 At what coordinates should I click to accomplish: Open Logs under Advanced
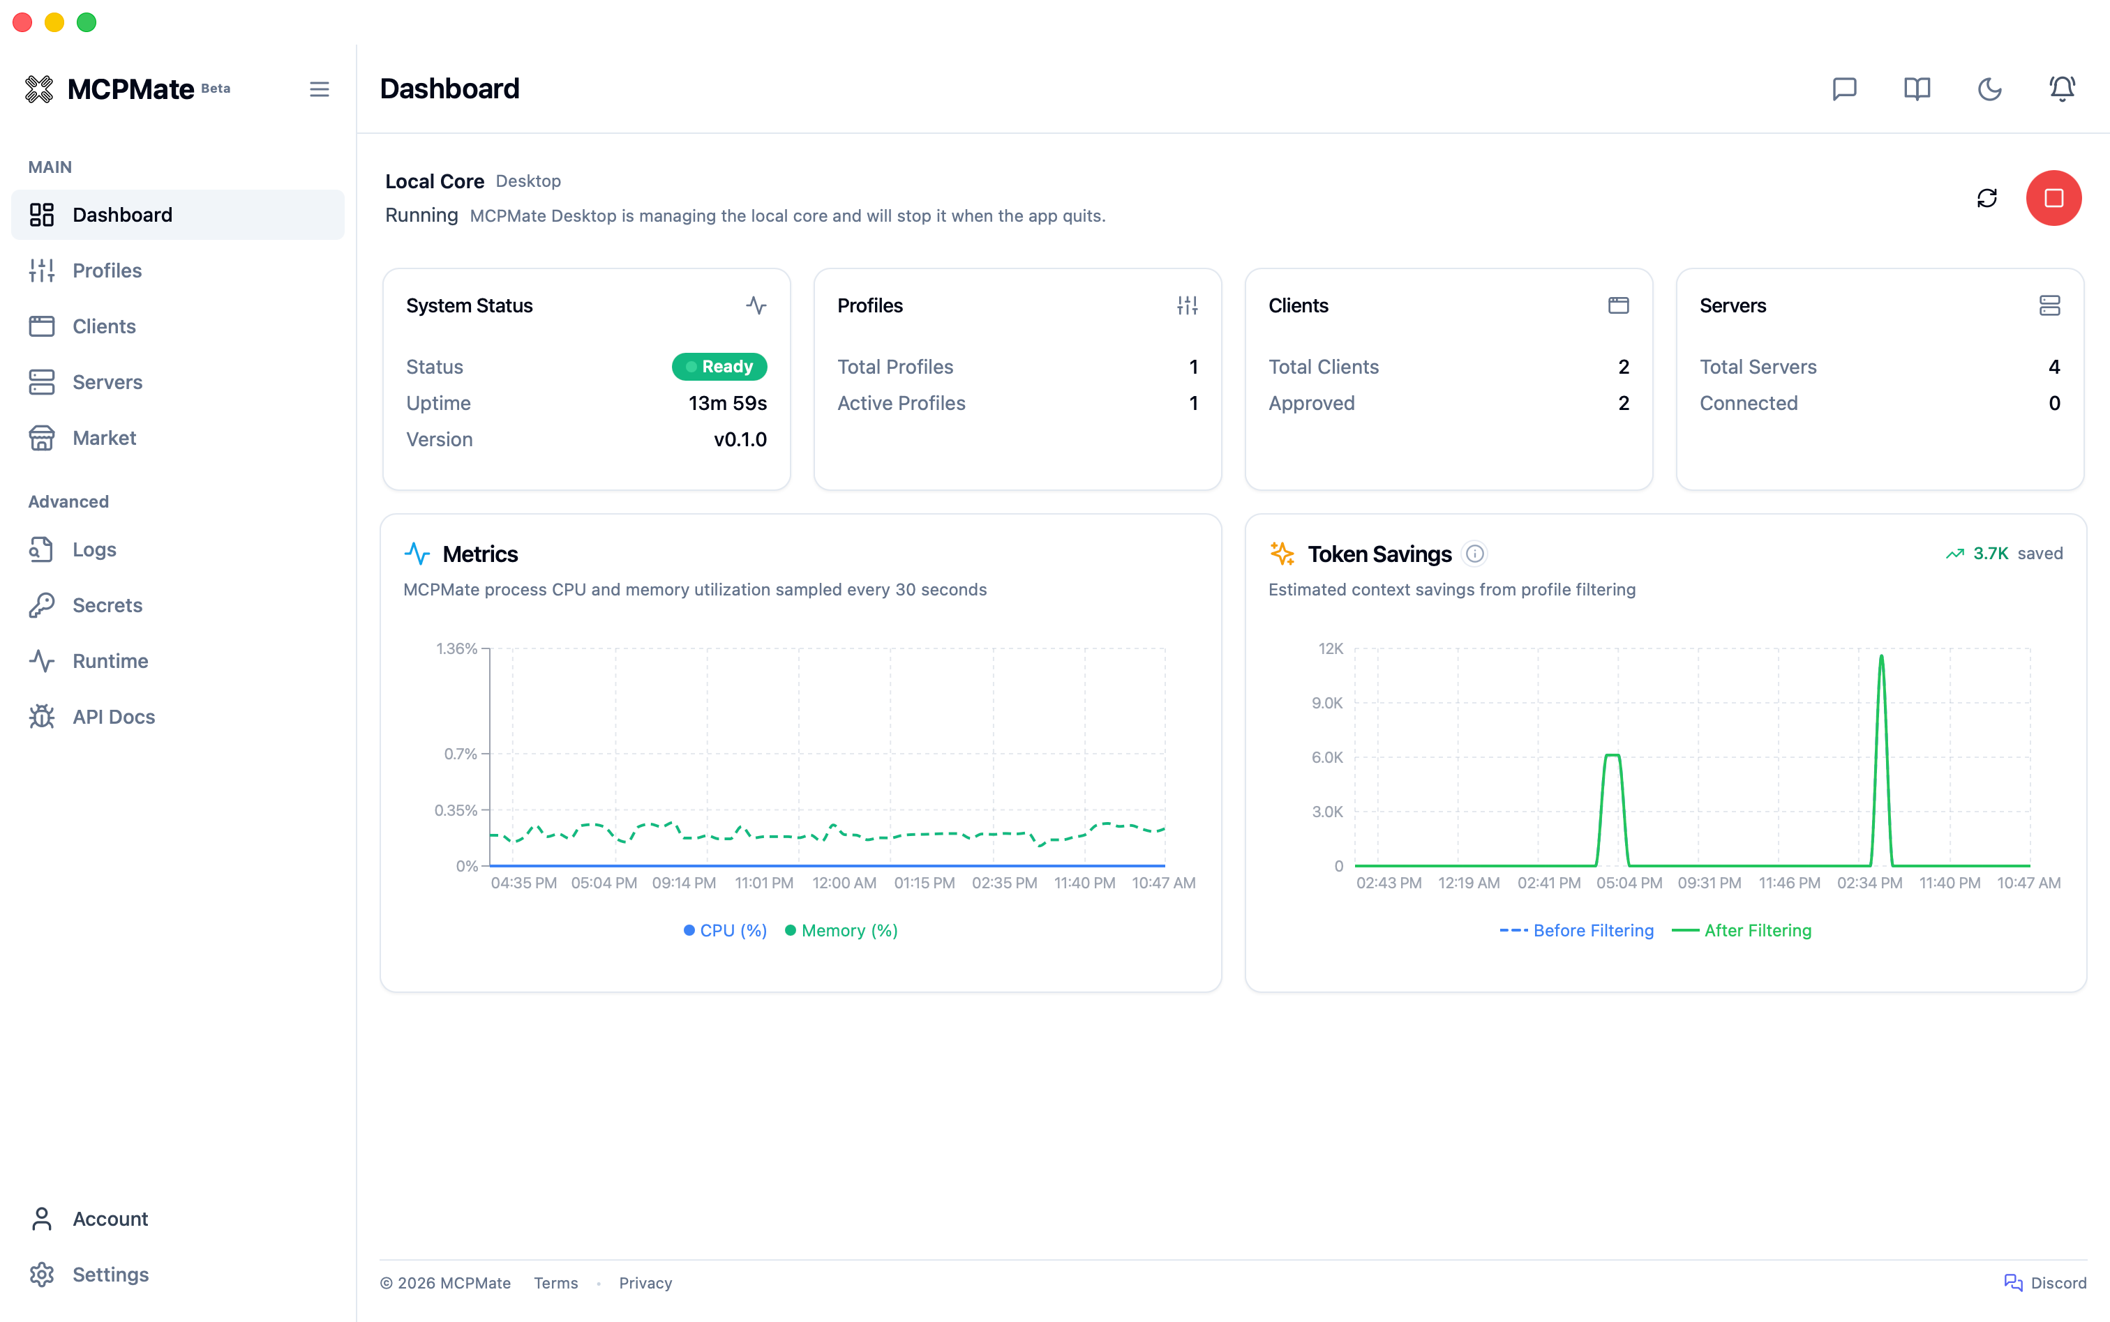click(178, 549)
